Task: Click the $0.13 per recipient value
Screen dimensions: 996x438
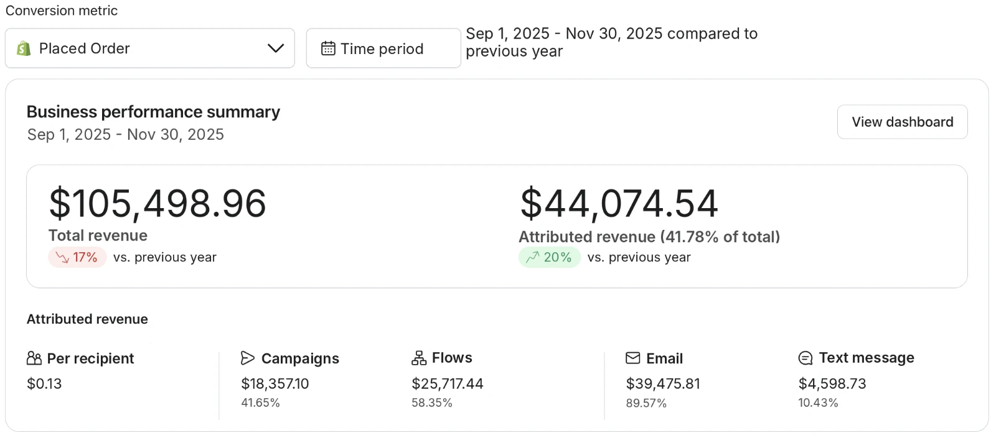Action: [x=44, y=384]
